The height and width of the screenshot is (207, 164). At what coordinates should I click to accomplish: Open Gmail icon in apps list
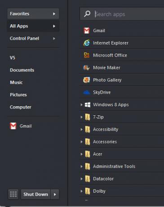coord(87,31)
